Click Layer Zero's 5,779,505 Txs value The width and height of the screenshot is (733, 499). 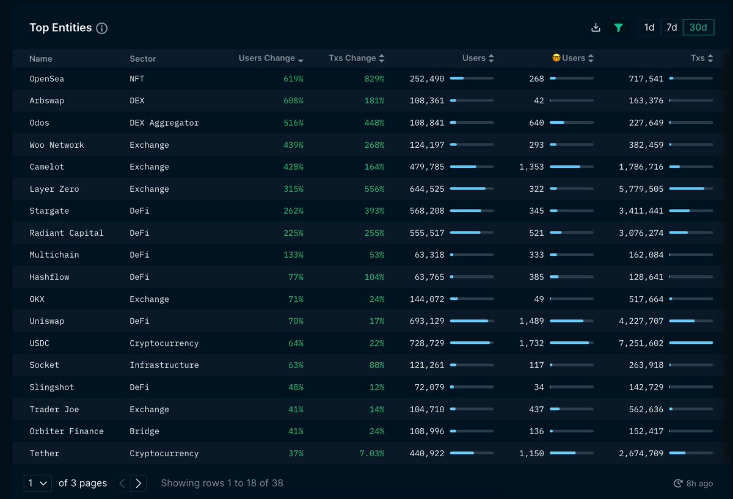pyautogui.click(x=641, y=189)
